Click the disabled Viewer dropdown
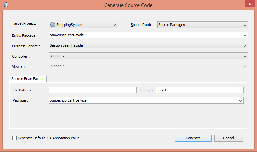The height and width of the screenshot is (152, 257). pos(148,66)
